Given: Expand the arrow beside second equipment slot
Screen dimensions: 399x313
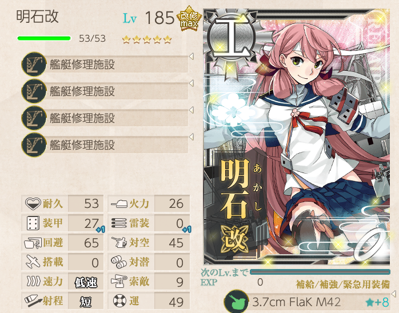Looking at the screenshot, I should click(x=191, y=83).
